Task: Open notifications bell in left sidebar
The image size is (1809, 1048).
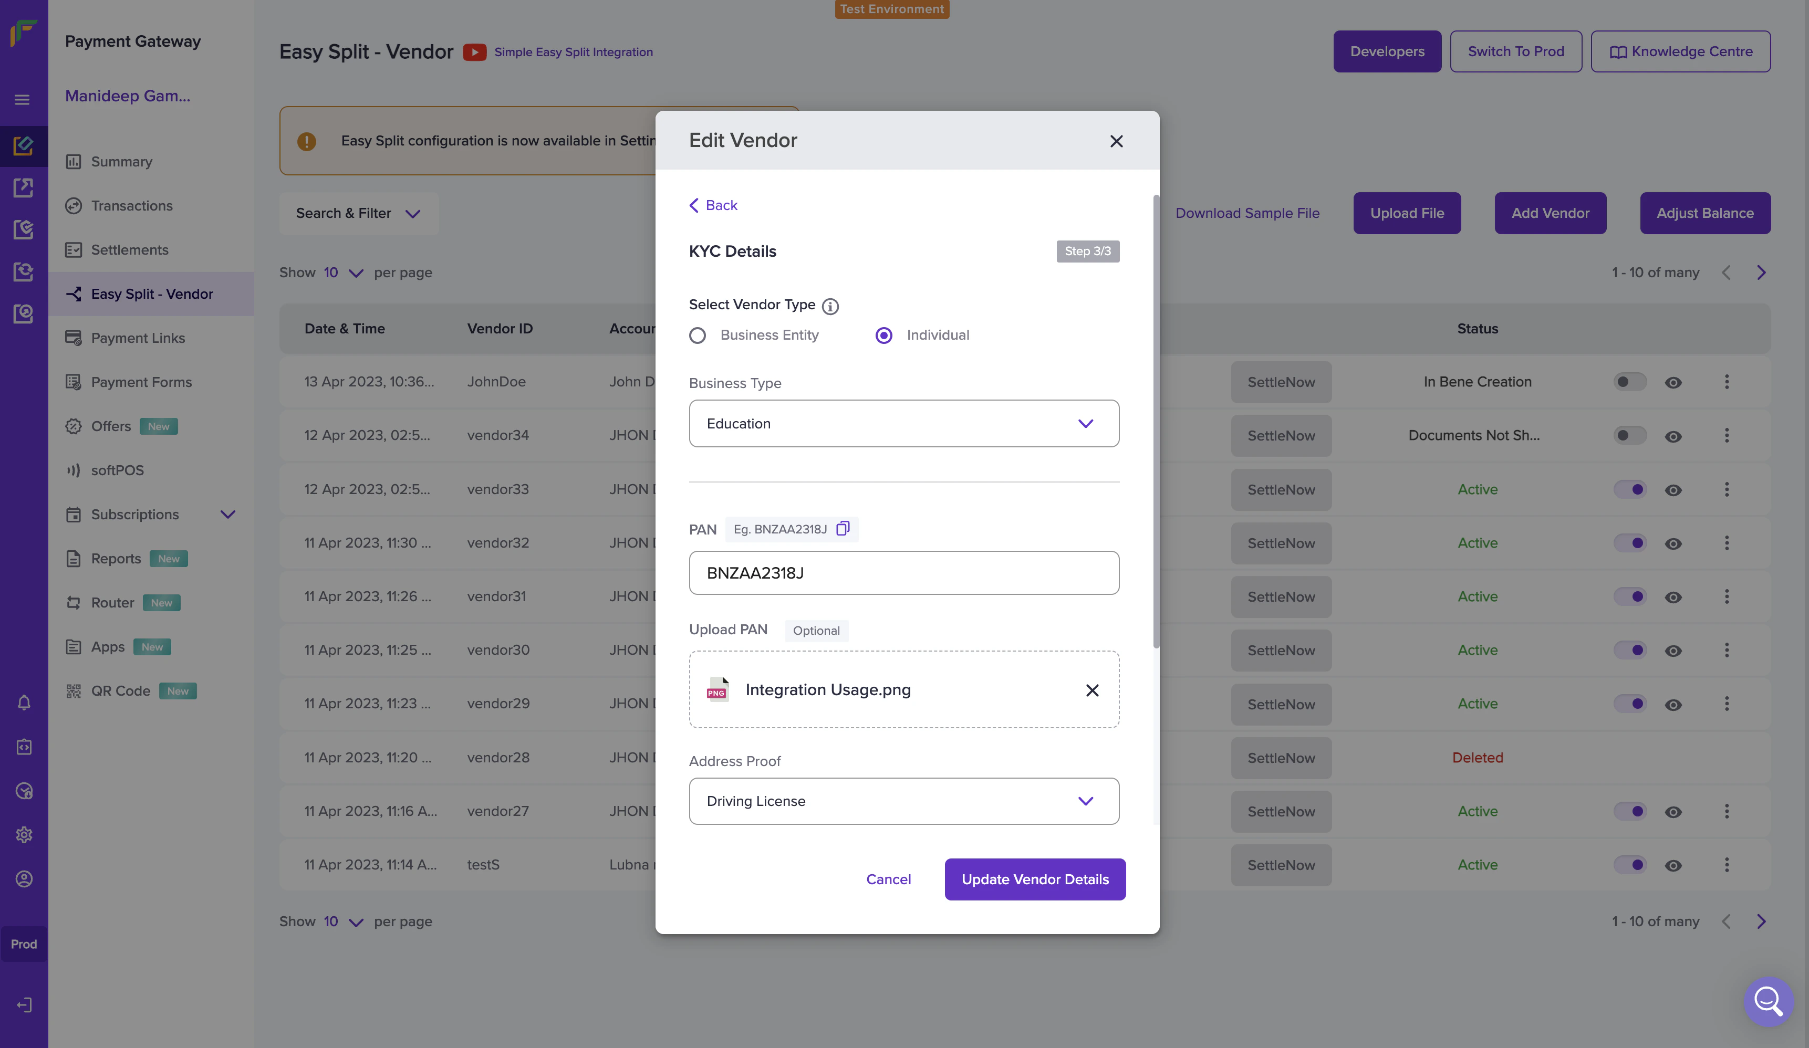Action: click(24, 703)
